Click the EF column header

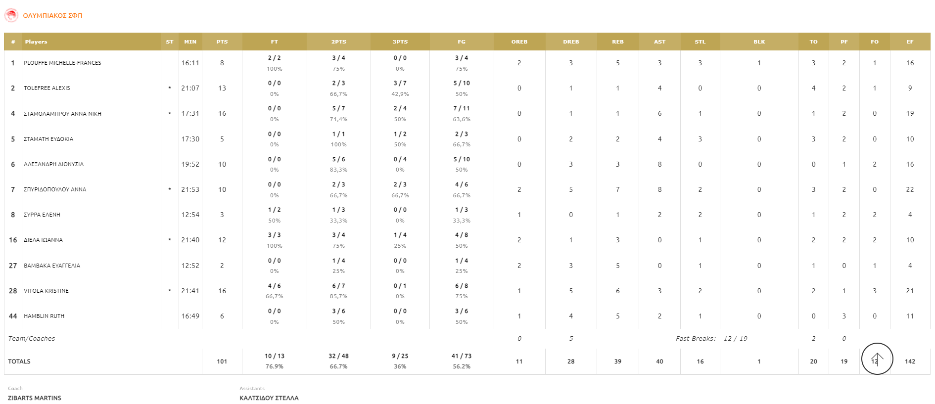point(909,42)
